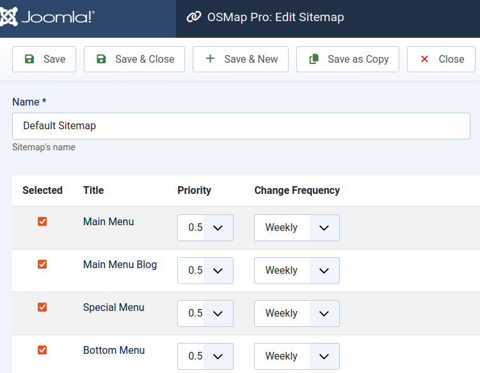Viewport: 480px width, 373px height.
Task: Click the OSMap Pro link icon
Action: pos(194,17)
